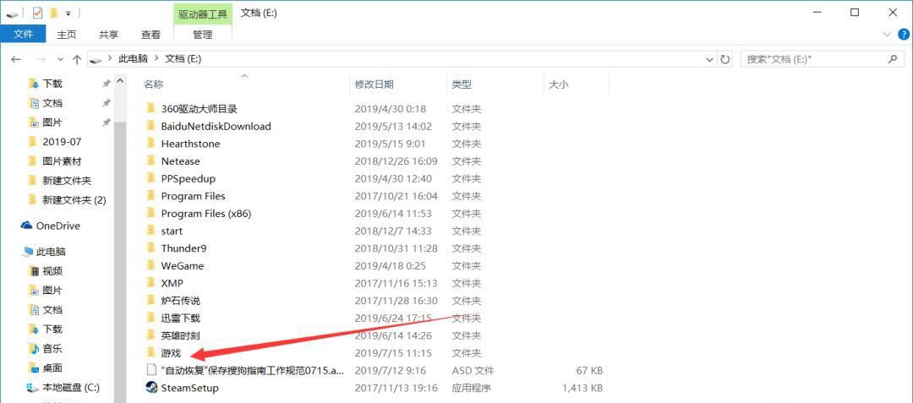Viewport: 913px width, 403px height.
Task: Open the customize quick access toolbar dropdown
Action: pos(68,12)
